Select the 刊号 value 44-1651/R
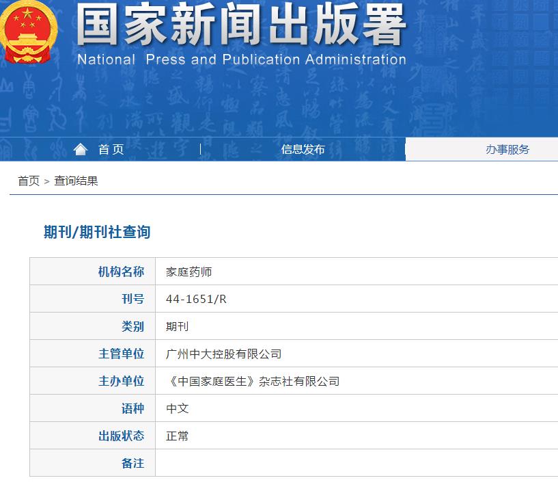The width and height of the screenshot is (558, 489). 198,298
